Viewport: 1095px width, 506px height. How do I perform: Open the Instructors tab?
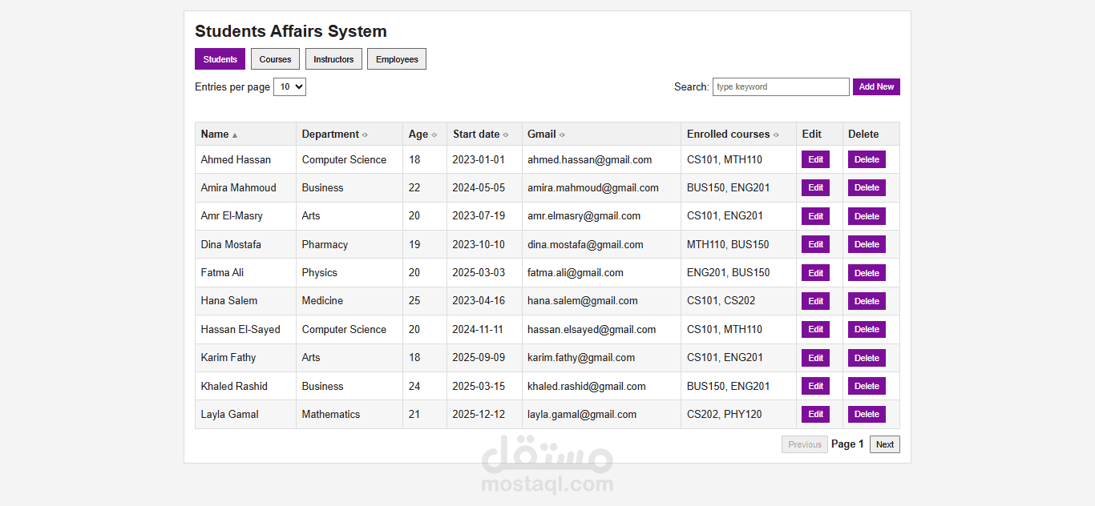(333, 59)
